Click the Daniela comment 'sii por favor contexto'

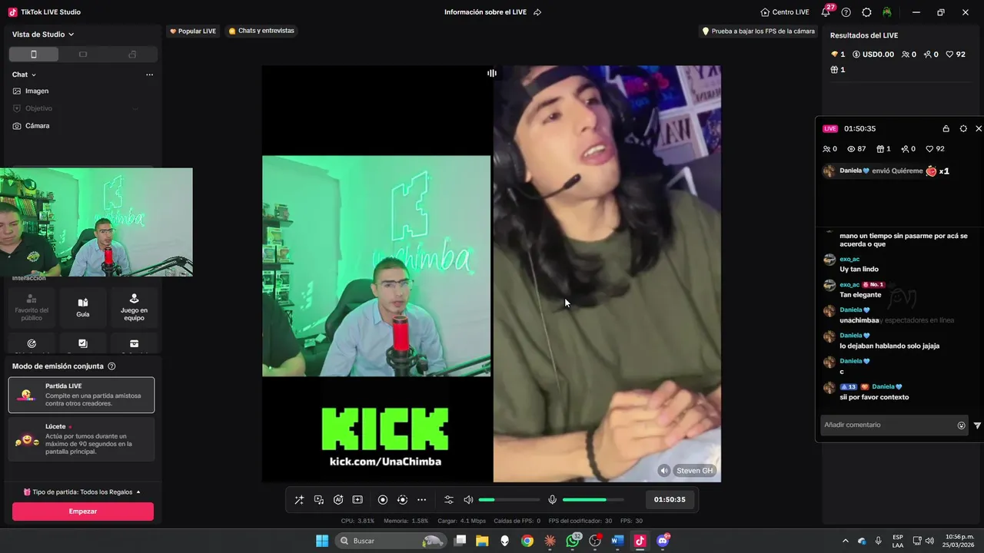tap(874, 397)
